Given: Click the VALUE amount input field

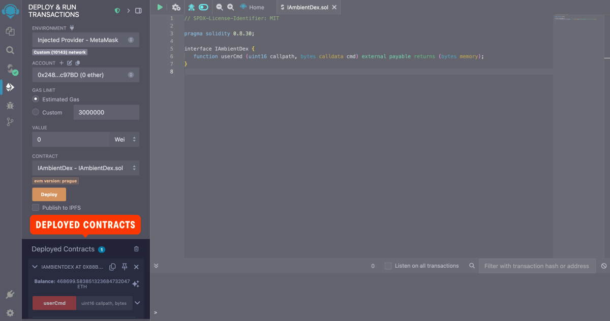Looking at the screenshot, I should pyautogui.click(x=71, y=139).
